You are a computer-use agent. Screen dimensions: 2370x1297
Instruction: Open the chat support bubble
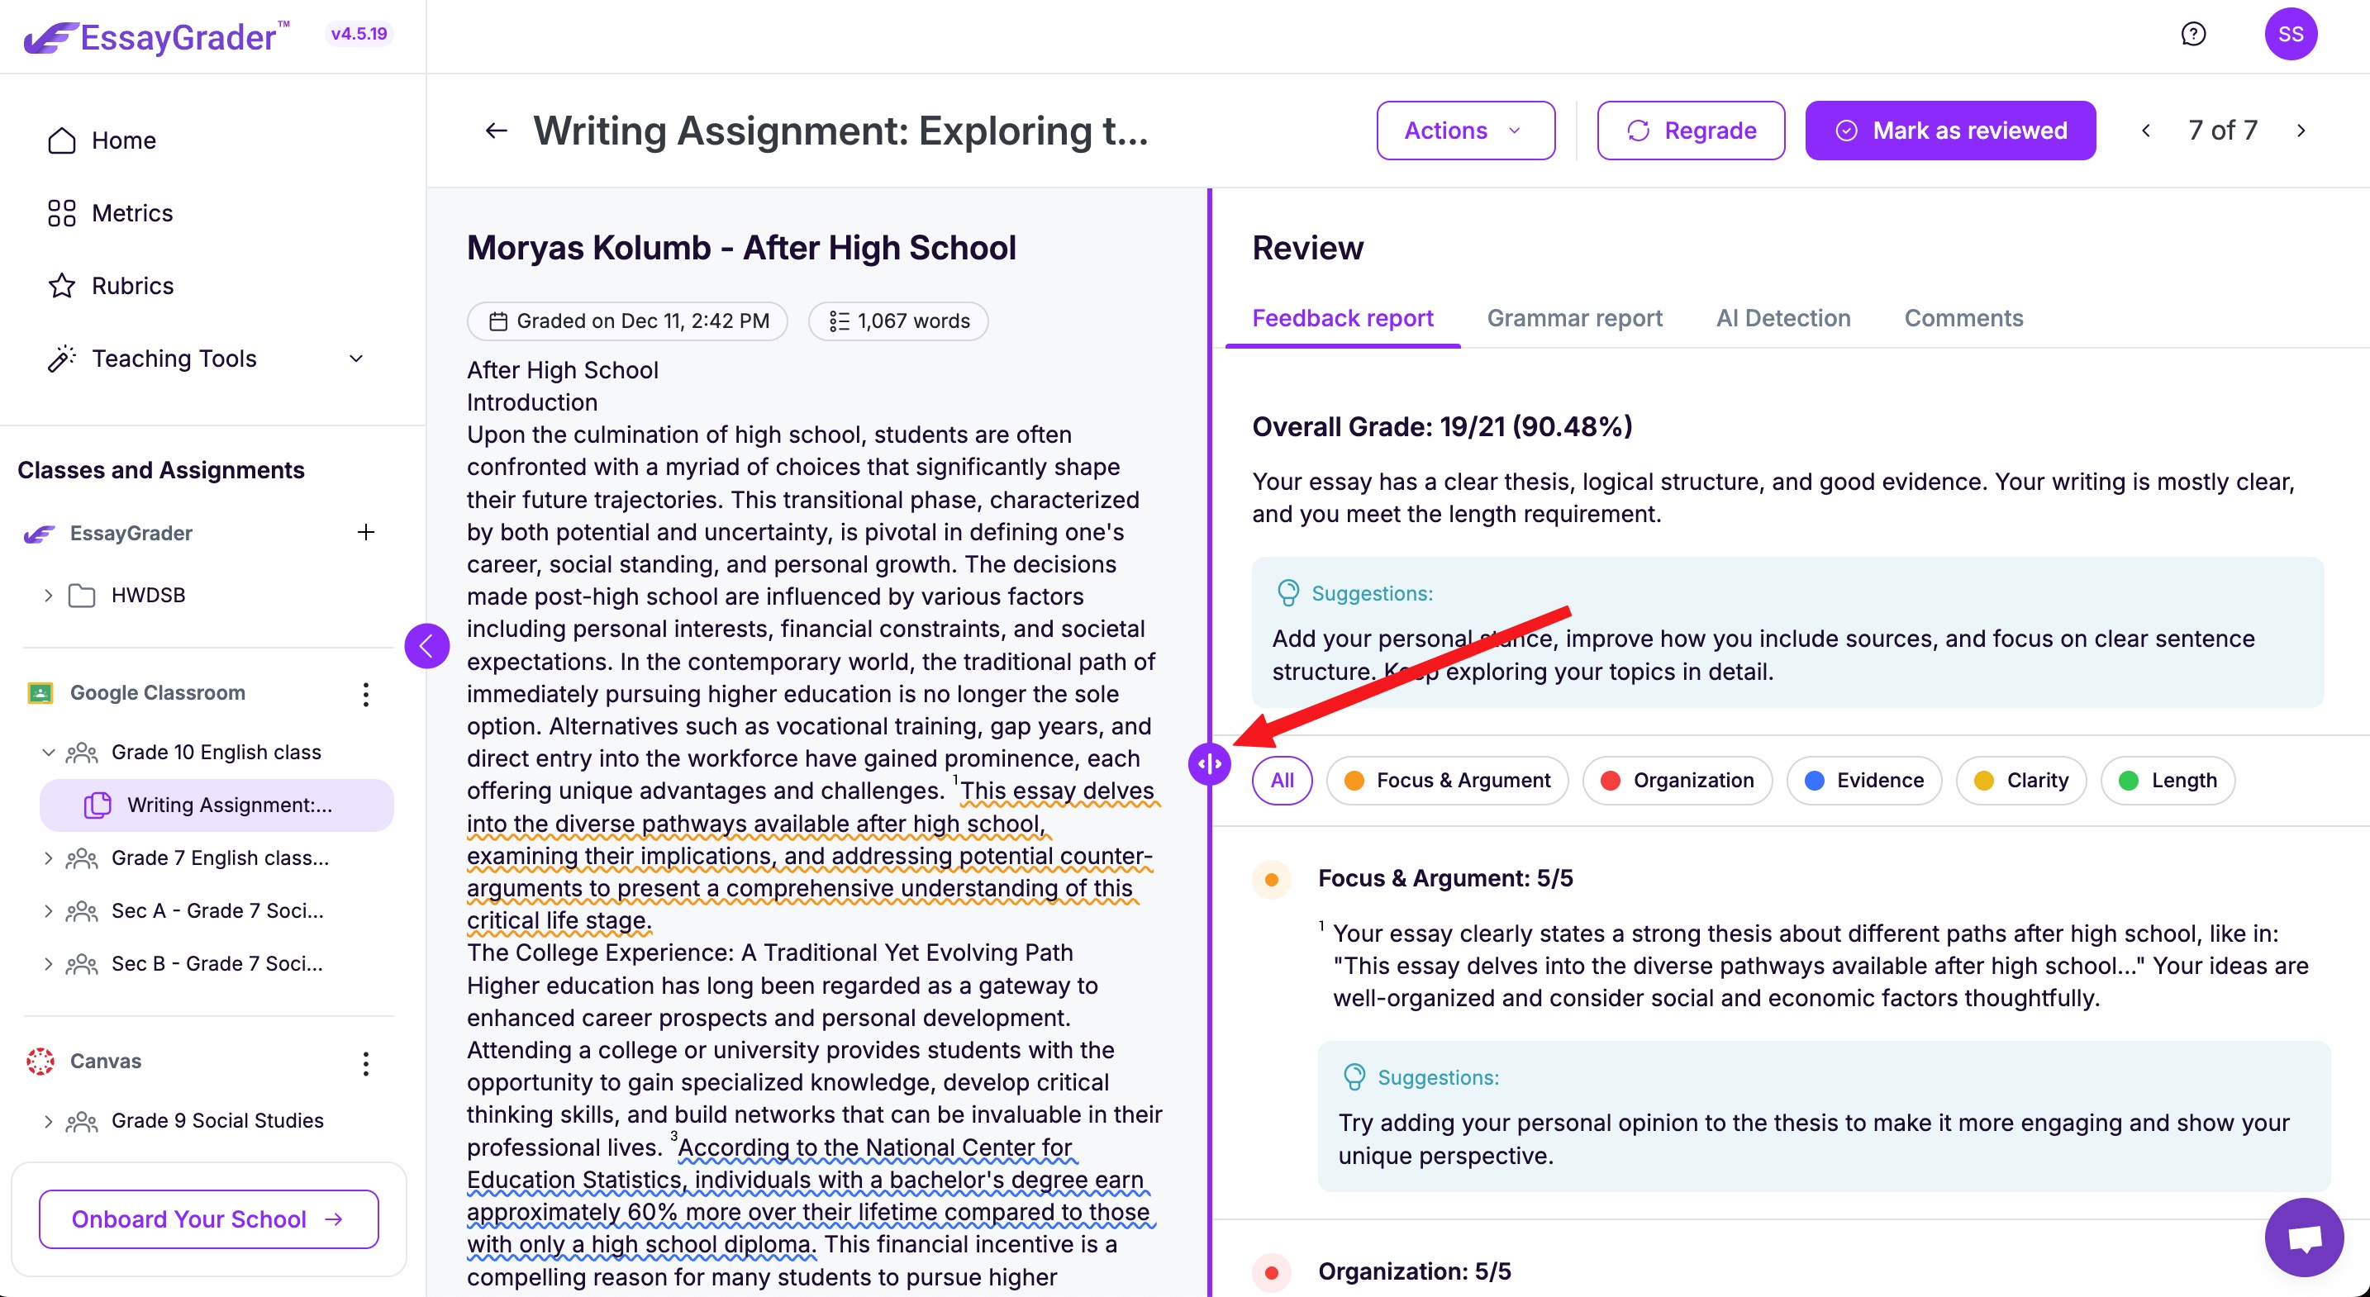[2304, 1238]
